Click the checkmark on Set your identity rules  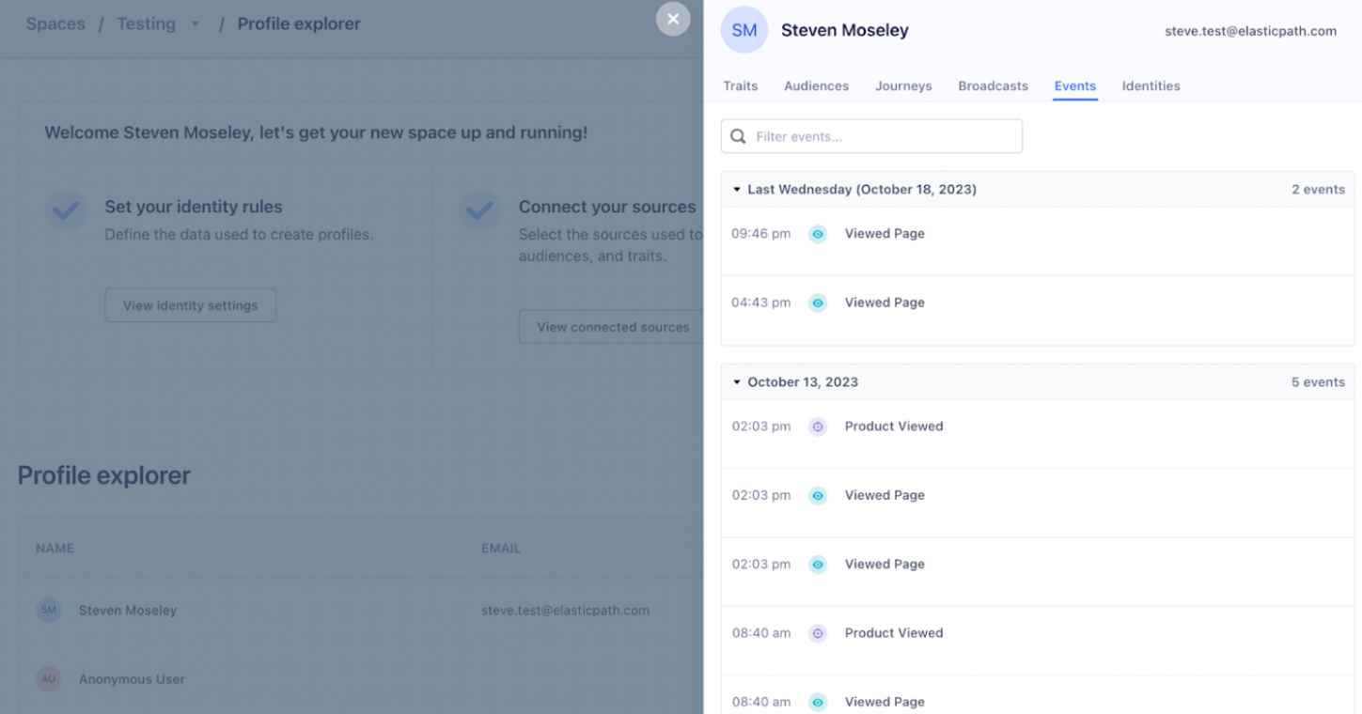pyautogui.click(x=65, y=211)
